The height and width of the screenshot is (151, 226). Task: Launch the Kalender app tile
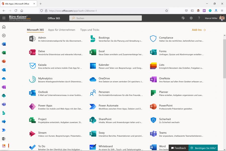(x=117, y=66)
